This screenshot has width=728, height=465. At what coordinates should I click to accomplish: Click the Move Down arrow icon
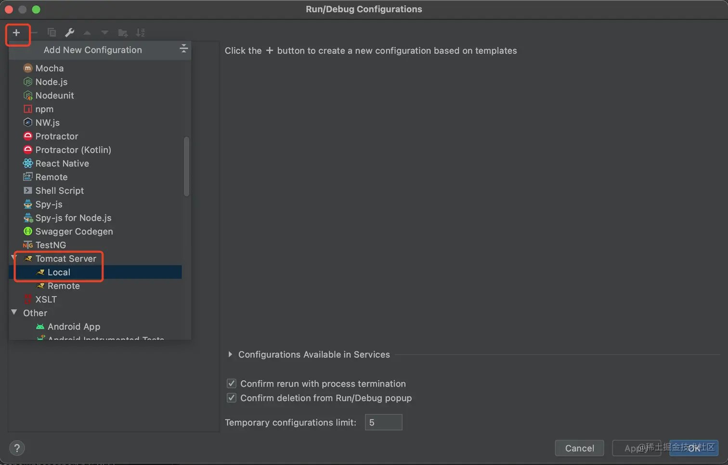(x=104, y=33)
